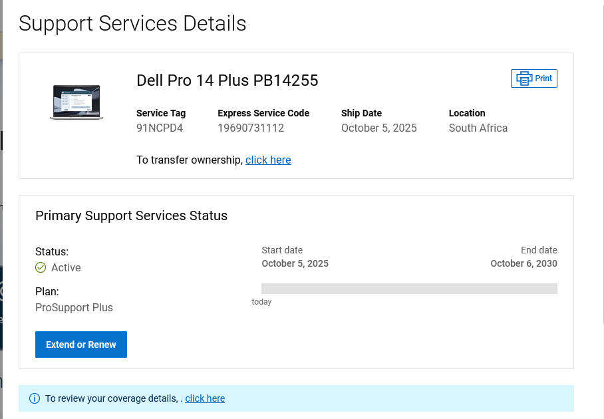Click the info icon in the coverage banner
Image resolution: width=604 pixels, height=419 pixels.
[35, 398]
